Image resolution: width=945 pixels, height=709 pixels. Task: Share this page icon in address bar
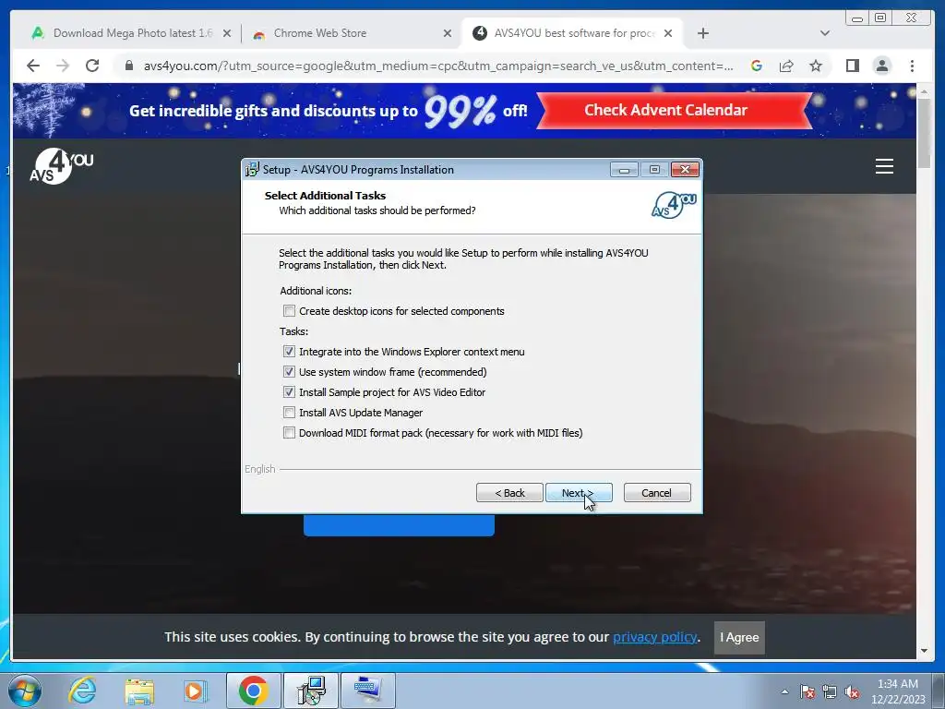click(786, 66)
